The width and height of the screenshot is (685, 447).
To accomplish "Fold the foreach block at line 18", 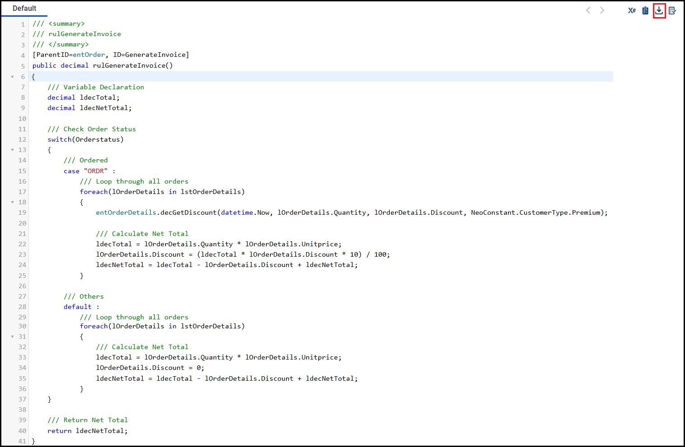I will pos(13,202).
